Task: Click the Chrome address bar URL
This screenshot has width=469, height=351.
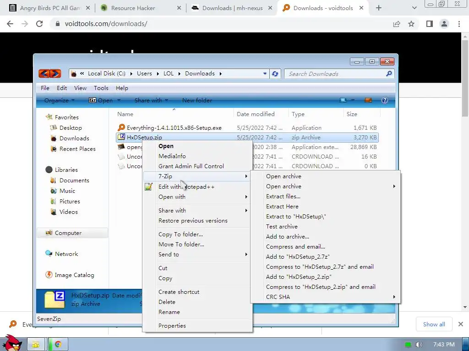Action: (106, 24)
